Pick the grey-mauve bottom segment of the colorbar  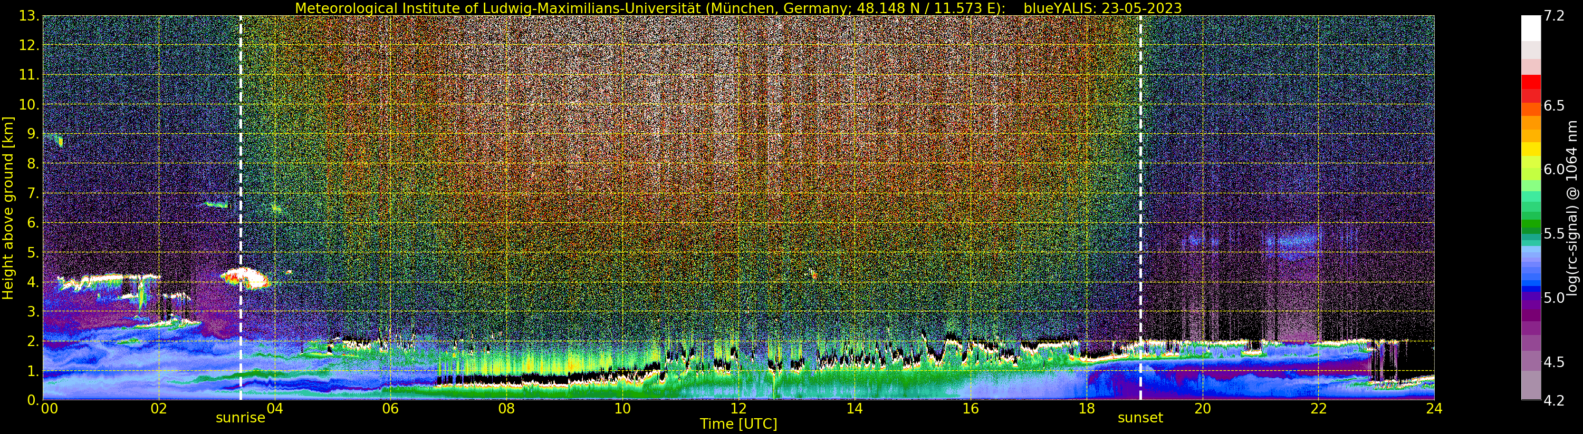(1531, 386)
